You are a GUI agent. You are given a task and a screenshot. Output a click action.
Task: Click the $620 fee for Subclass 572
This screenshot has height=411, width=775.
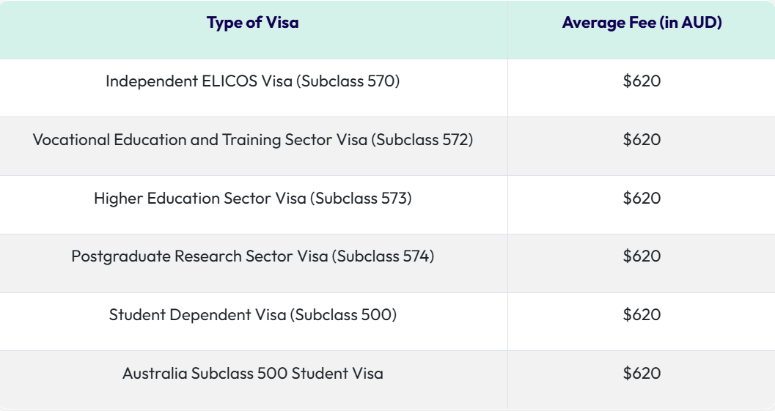pos(642,140)
